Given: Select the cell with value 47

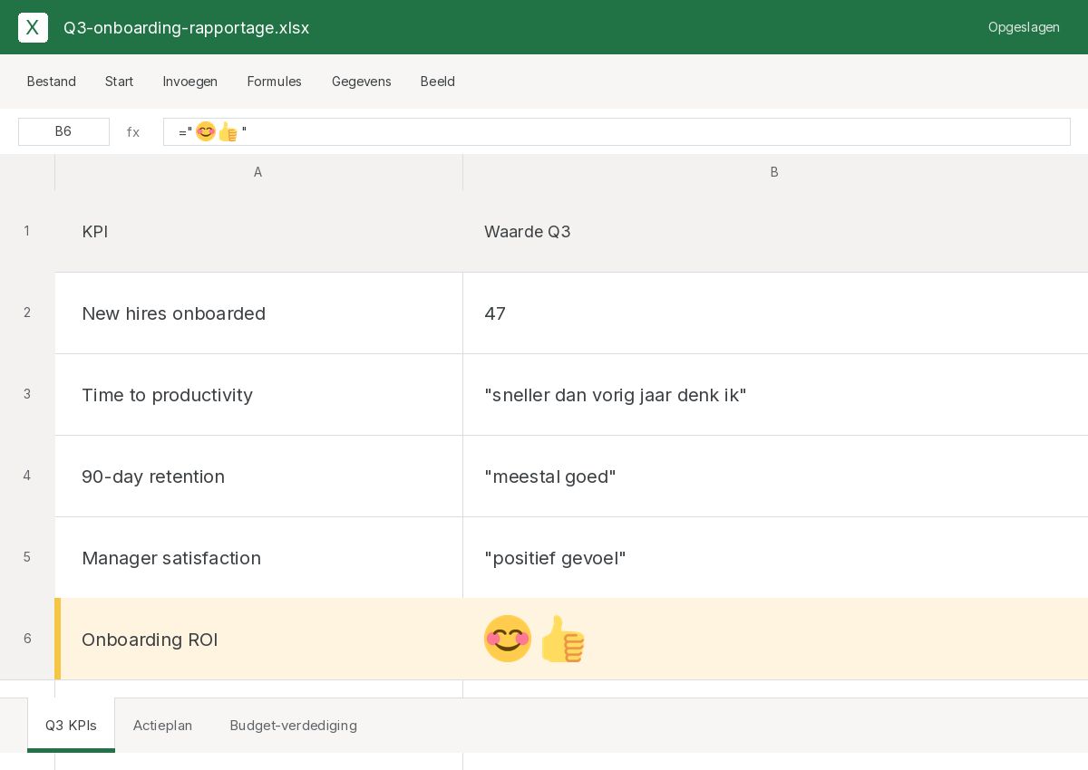Looking at the screenshot, I should [775, 313].
